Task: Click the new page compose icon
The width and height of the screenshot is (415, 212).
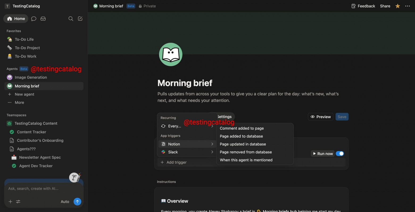Action: coord(80,19)
